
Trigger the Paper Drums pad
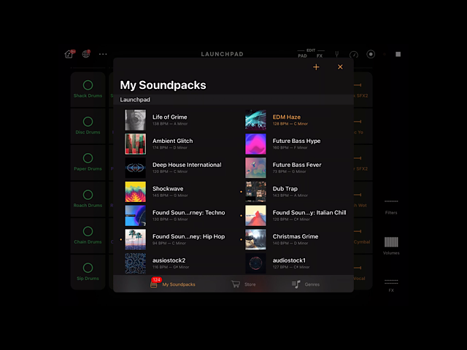88,162
